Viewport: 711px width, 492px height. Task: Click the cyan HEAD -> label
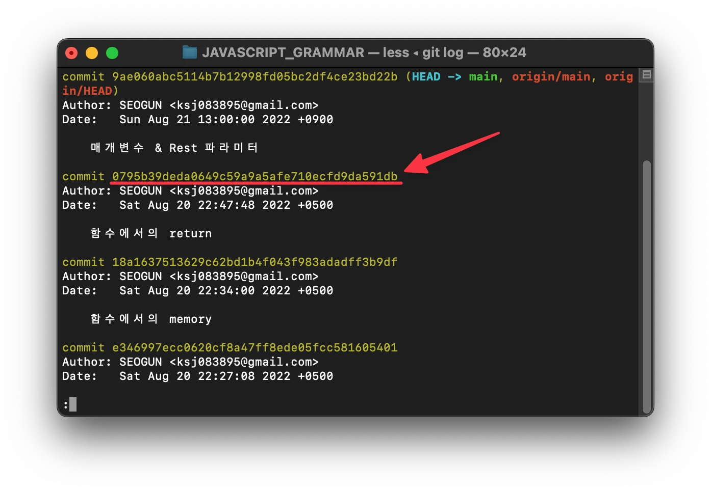[437, 77]
